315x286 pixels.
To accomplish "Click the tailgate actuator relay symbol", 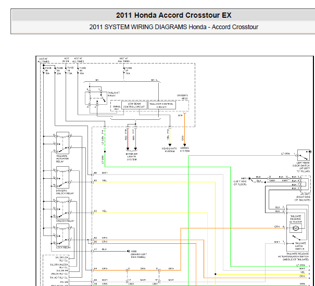I will click(62, 143).
